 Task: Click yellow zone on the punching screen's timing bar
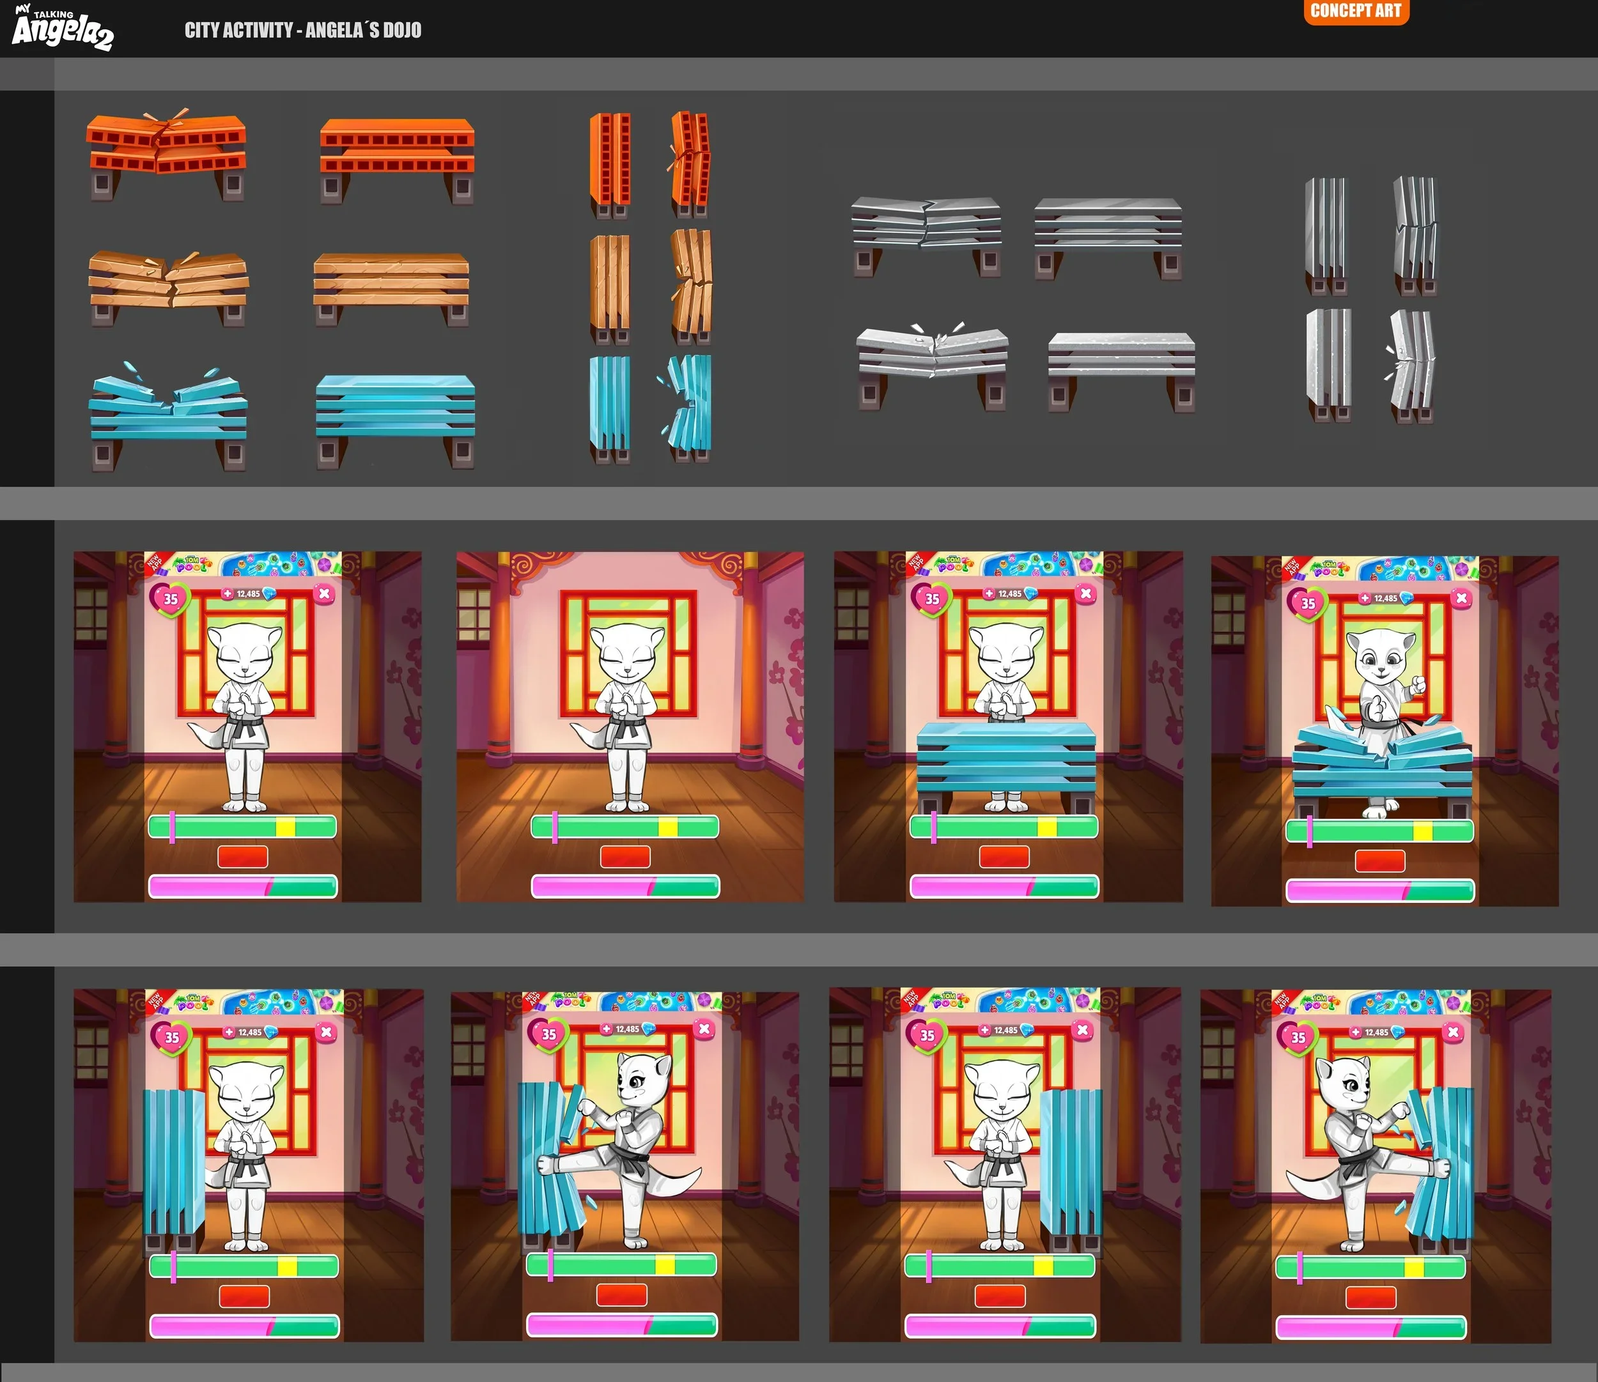(x=1422, y=831)
